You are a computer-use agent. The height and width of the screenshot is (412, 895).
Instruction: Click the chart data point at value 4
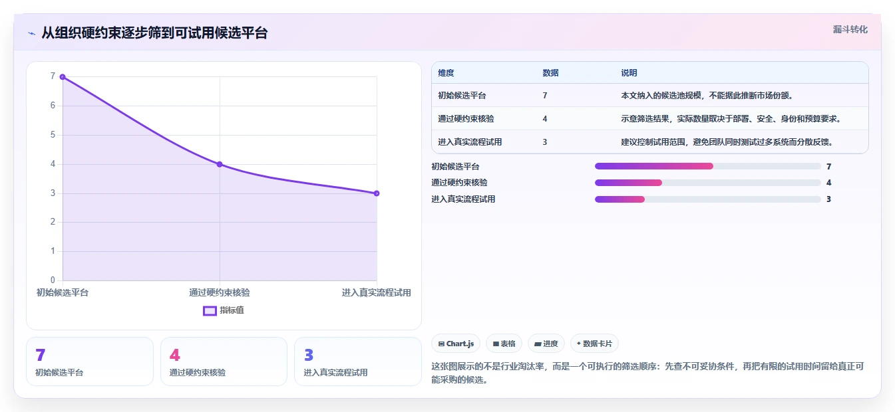coord(220,164)
